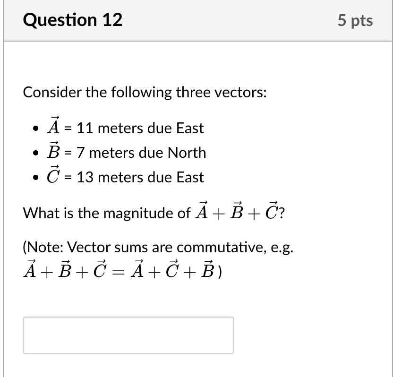Screen dimensions: 393x377
Task: Click the border of the answer field
Action: (x=128, y=317)
